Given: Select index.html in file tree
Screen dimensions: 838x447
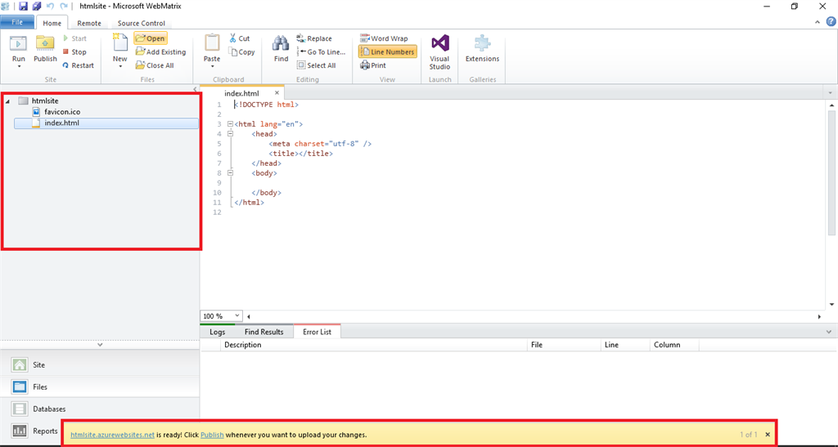Looking at the screenshot, I should [106, 123].
